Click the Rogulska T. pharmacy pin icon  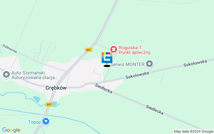tap(114, 49)
